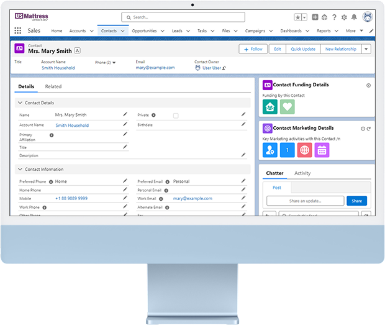Viewport: 385px width, 325px height.
Task: Click the purple calendar marketing icon
Action: tap(322, 150)
